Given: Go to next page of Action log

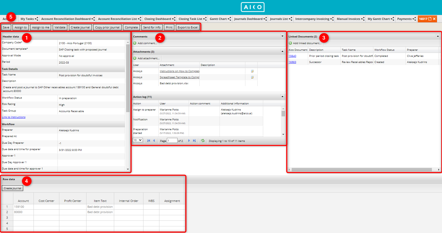Looking at the screenshot, I should 189,141.
